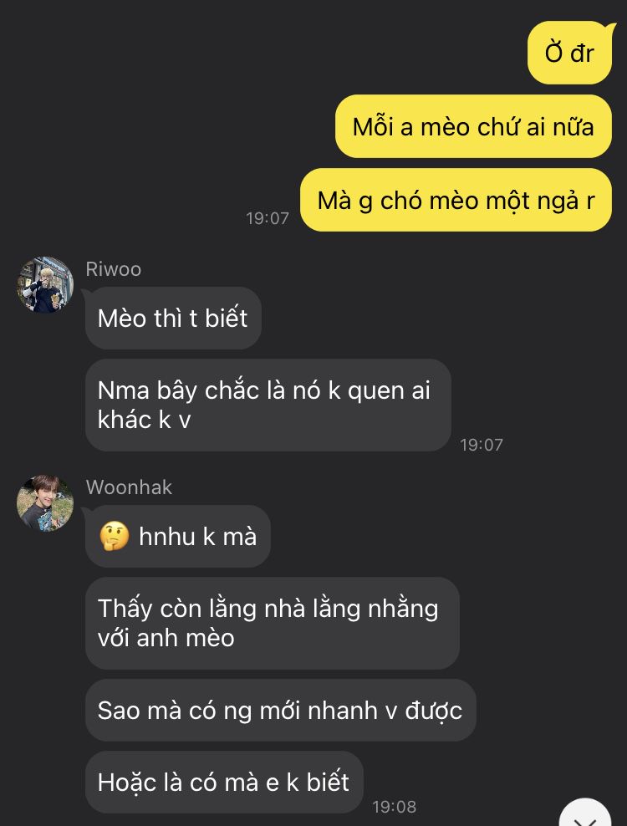Tap the sender name Woonhak
Viewport: 627px width, 826px height.
pos(129,487)
